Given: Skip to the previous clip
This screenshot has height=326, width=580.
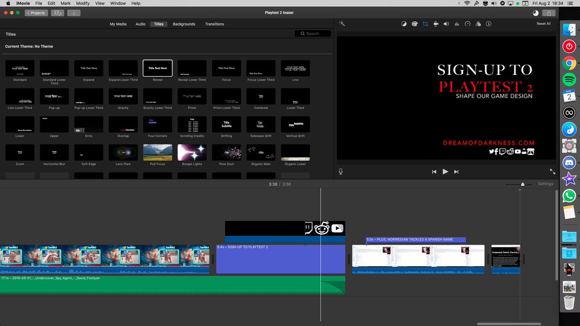Looking at the screenshot, I should (434, 171).
